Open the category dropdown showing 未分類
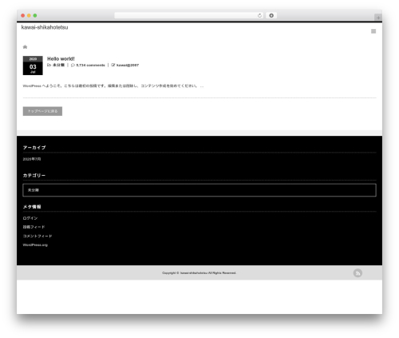The width and height of the screenshot is (399, 338). (x=199, y=190)
